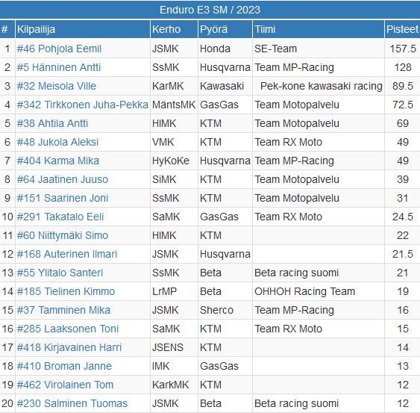Click the Enduro E3 SM / 2023 title

coord(210,10)
